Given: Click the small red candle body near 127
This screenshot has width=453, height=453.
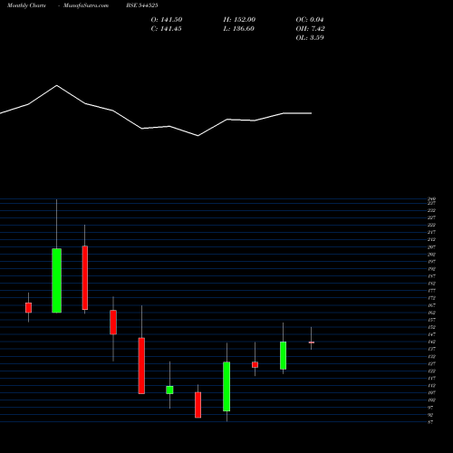Looking at the screenshot, I should point(255,365).
